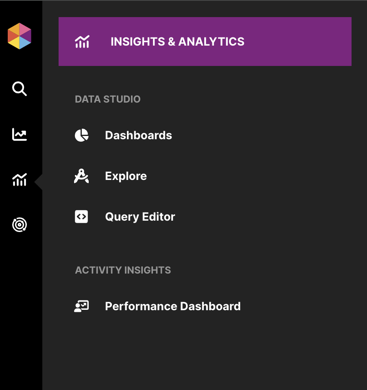Image resolution: width=367 pixels, height=390 pixels.
Task: Click the chart icon inside the purple banner
Action: [82, 42]
